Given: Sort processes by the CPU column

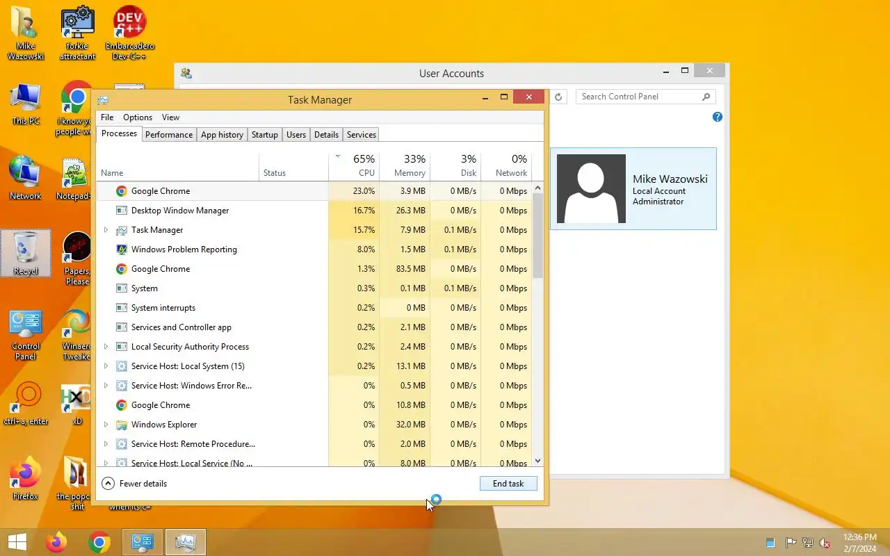Looking at the screenshot, I should (x=354, y=166).
